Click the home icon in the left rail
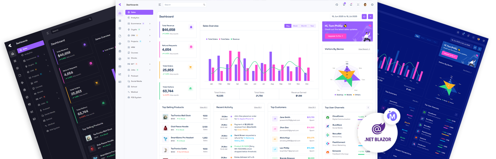496x159 pixels. click(120, 13)
